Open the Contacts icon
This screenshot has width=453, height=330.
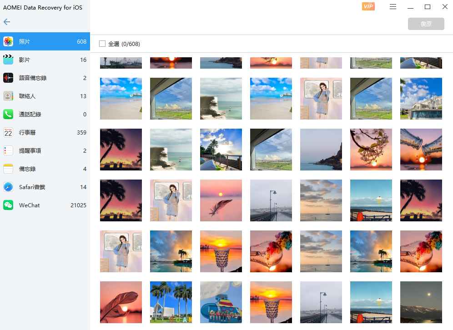(x=8, y=96)
